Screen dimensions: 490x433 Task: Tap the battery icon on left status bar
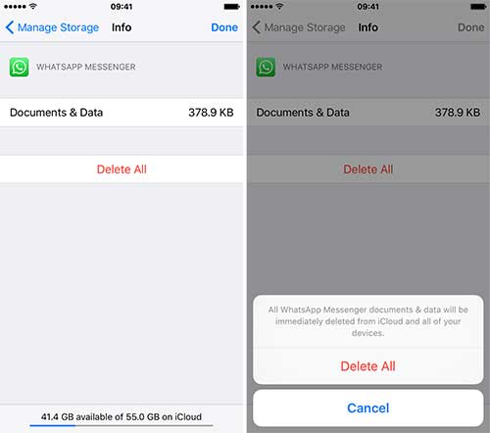click(232, 7)
